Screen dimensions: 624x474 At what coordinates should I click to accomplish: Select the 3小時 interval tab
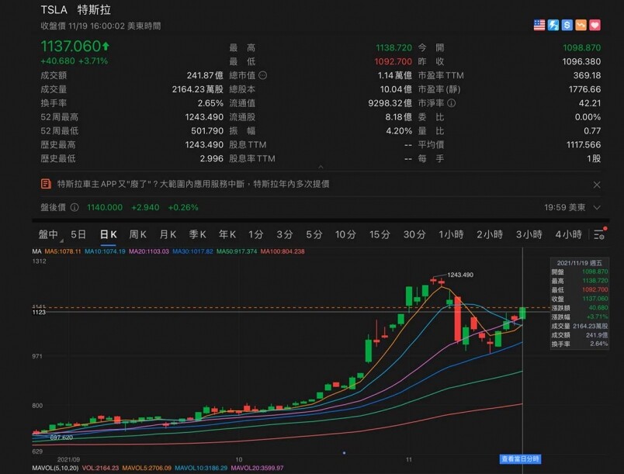click(x=529, y=234)
